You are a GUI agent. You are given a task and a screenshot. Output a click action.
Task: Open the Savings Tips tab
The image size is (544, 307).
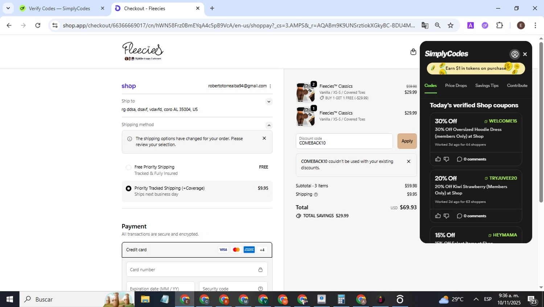tap(487, 86)
